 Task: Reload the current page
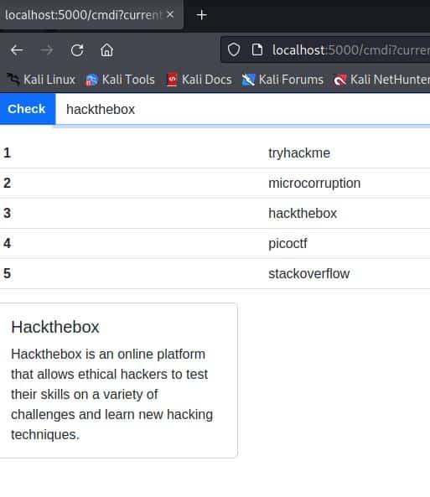point(77,50)
